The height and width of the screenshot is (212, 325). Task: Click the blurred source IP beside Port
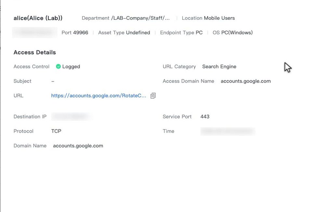[35, 33]
